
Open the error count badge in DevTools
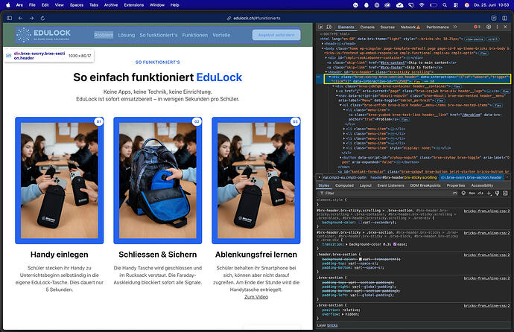coord(477,27)
